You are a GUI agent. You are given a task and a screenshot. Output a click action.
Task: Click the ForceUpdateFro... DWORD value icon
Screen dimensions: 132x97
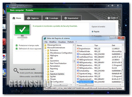(78, 54)
